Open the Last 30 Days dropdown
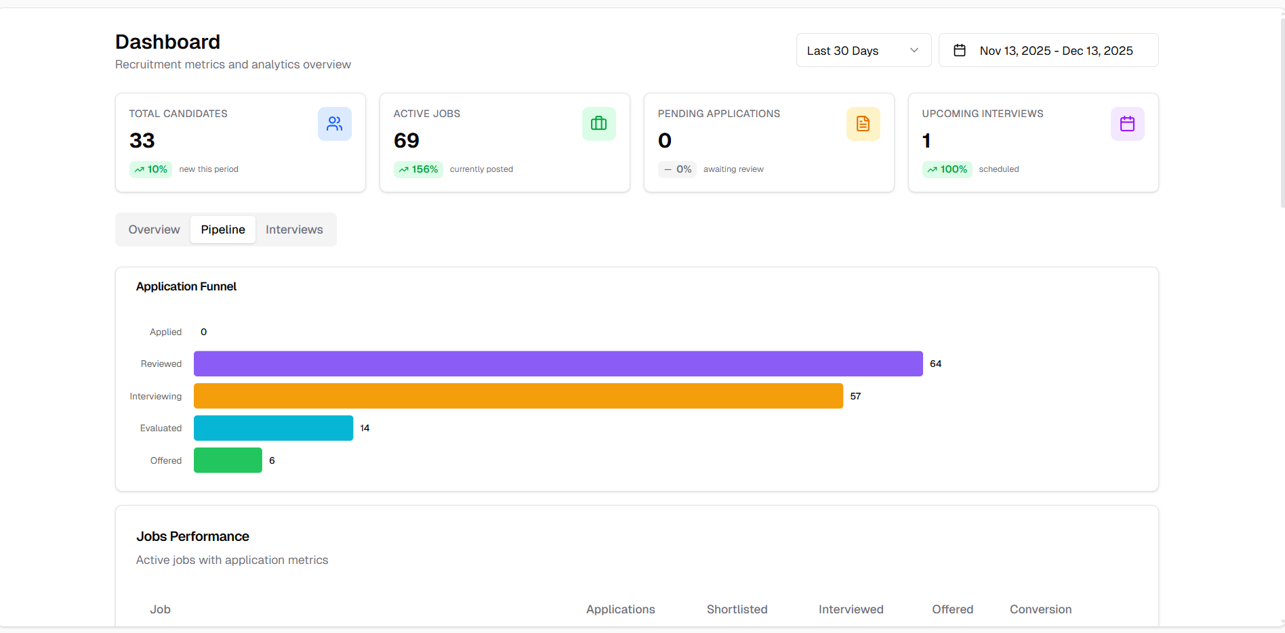Image resolution: width=1285 pixels, height=633 pixels. (x=863, y=50)
